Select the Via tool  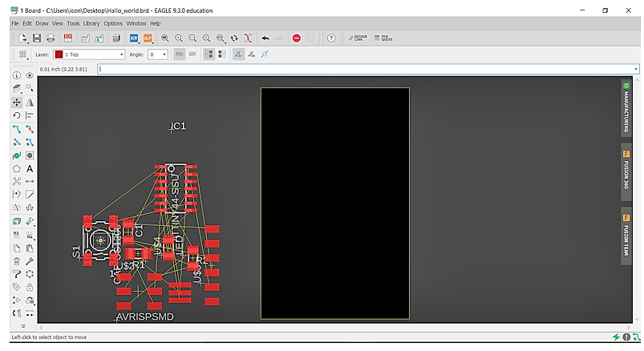30,155
